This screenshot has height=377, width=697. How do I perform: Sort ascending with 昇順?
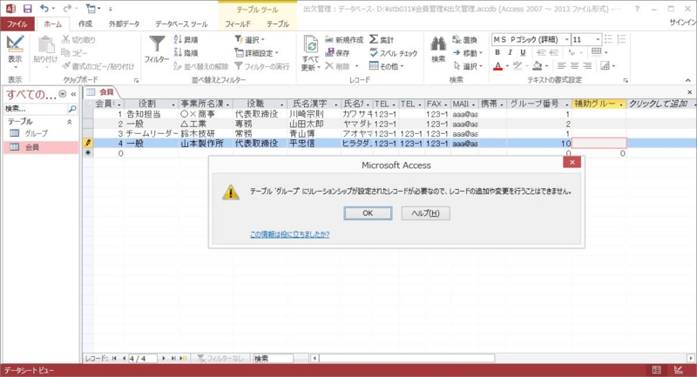(x=186, y=39)
